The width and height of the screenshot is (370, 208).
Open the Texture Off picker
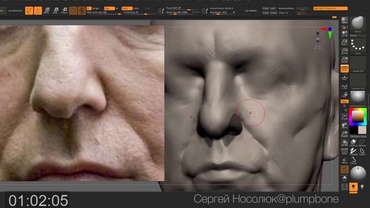click(358, 81)
